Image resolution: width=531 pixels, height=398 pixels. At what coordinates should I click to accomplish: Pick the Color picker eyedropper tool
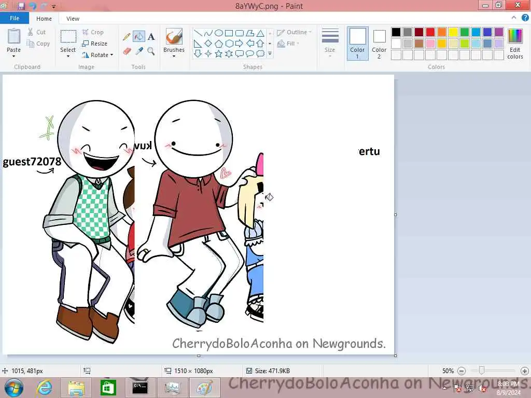pyautogui.click(x=139, y=51)
